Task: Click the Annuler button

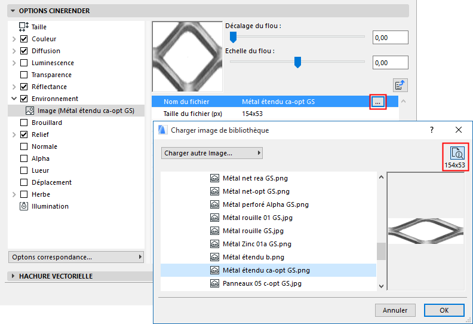Action: (x=395, y=310)
